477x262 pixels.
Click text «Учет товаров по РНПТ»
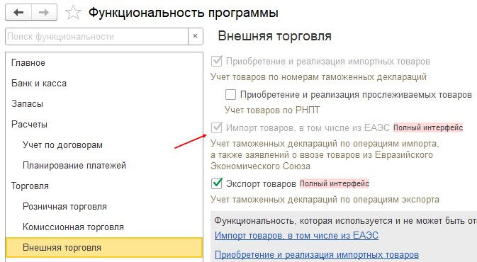point(272,110)
